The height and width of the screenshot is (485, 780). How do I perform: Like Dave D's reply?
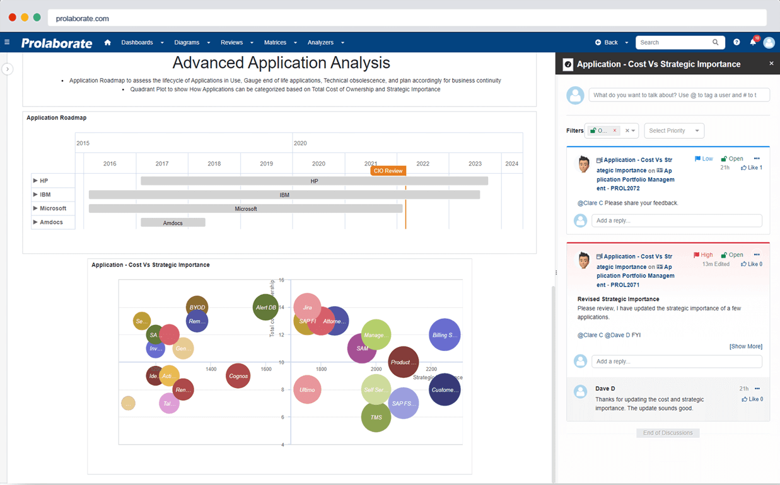pyautogui.click(x=752, y=399)
